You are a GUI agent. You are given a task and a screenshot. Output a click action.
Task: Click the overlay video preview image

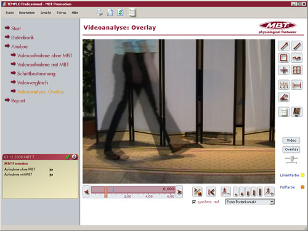point(179,111)
